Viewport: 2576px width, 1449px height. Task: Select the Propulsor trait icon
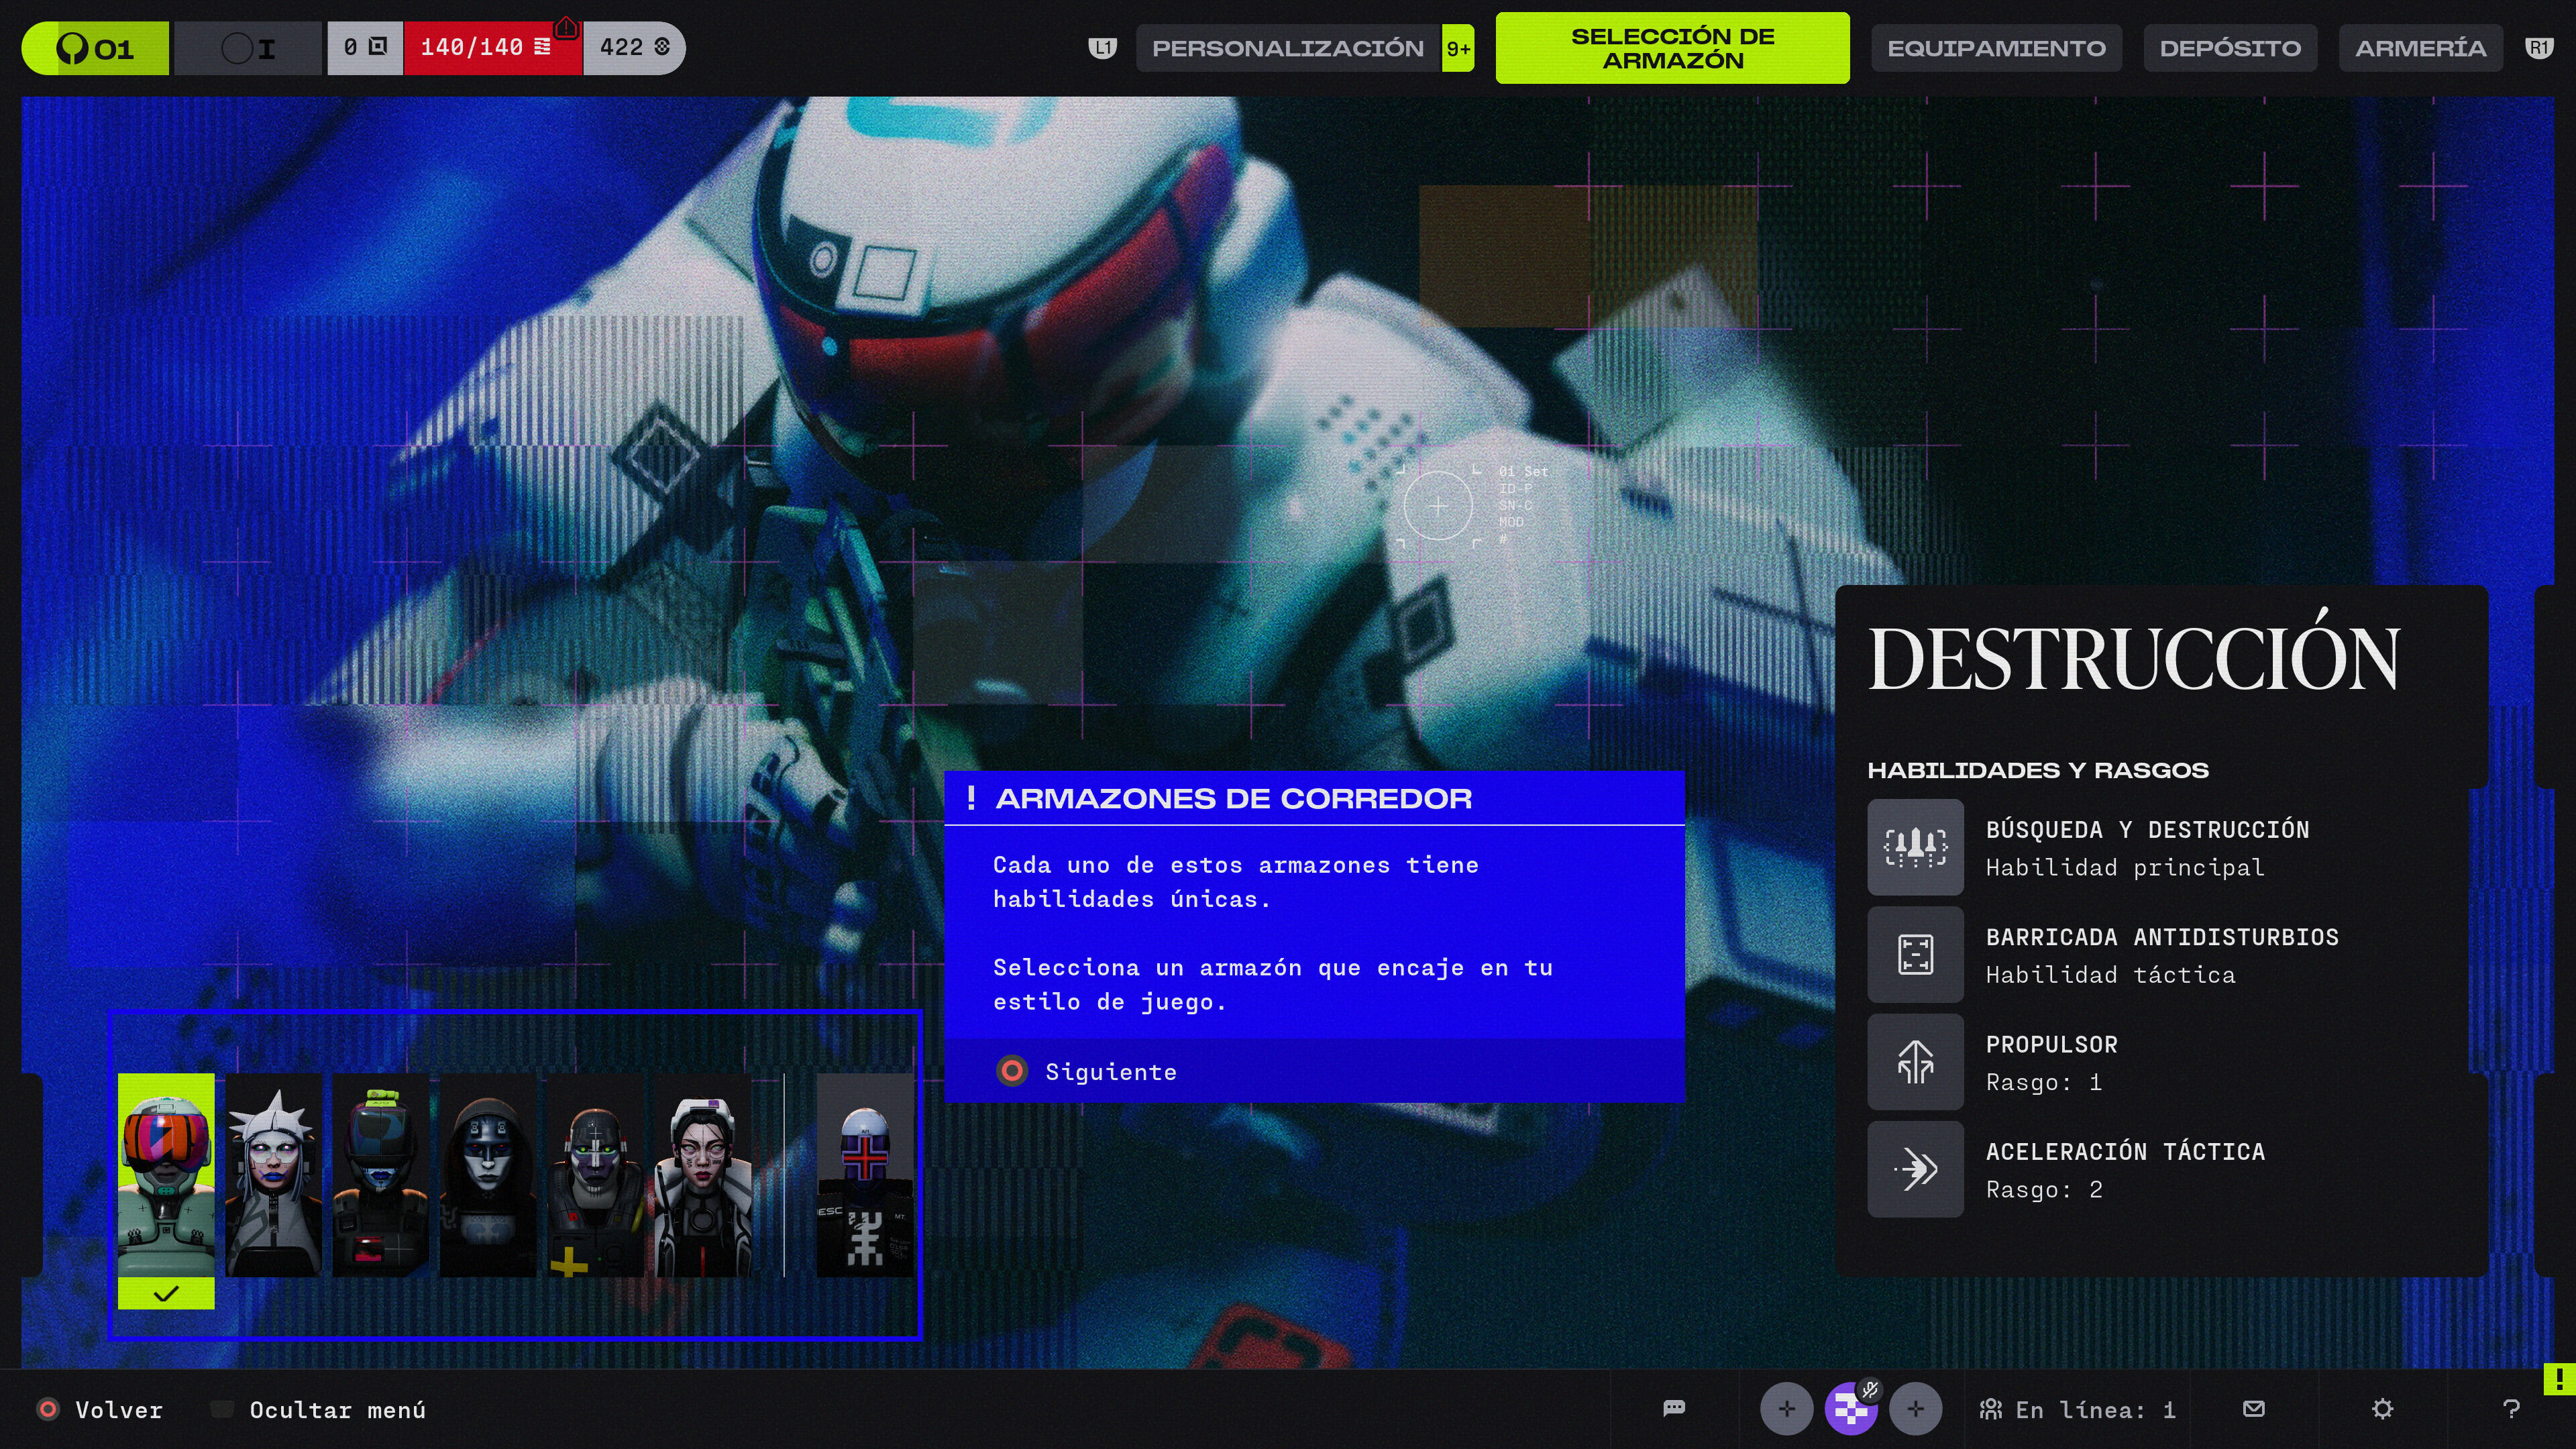pyautogui.click(x=1915, y=1062)
